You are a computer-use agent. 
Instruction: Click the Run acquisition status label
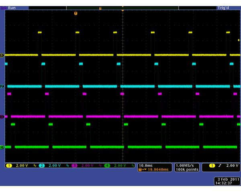(x=12, y=8)
